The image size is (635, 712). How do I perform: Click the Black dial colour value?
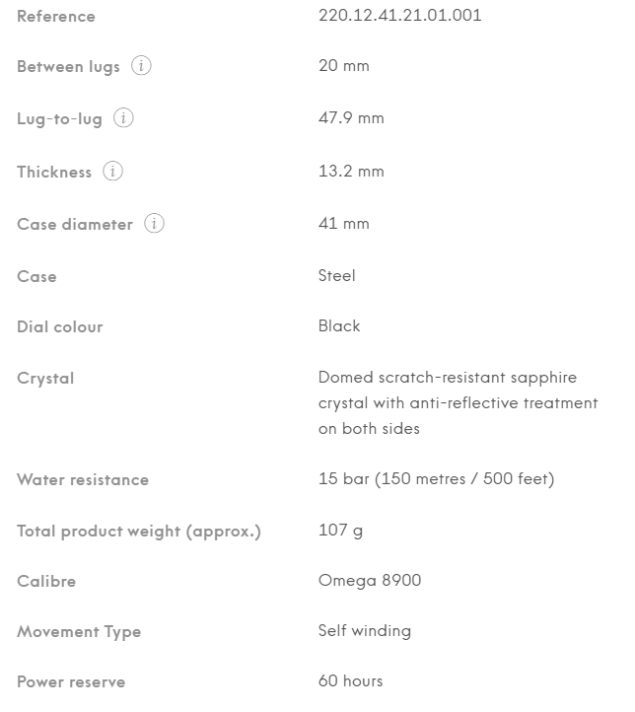point(339,326)
